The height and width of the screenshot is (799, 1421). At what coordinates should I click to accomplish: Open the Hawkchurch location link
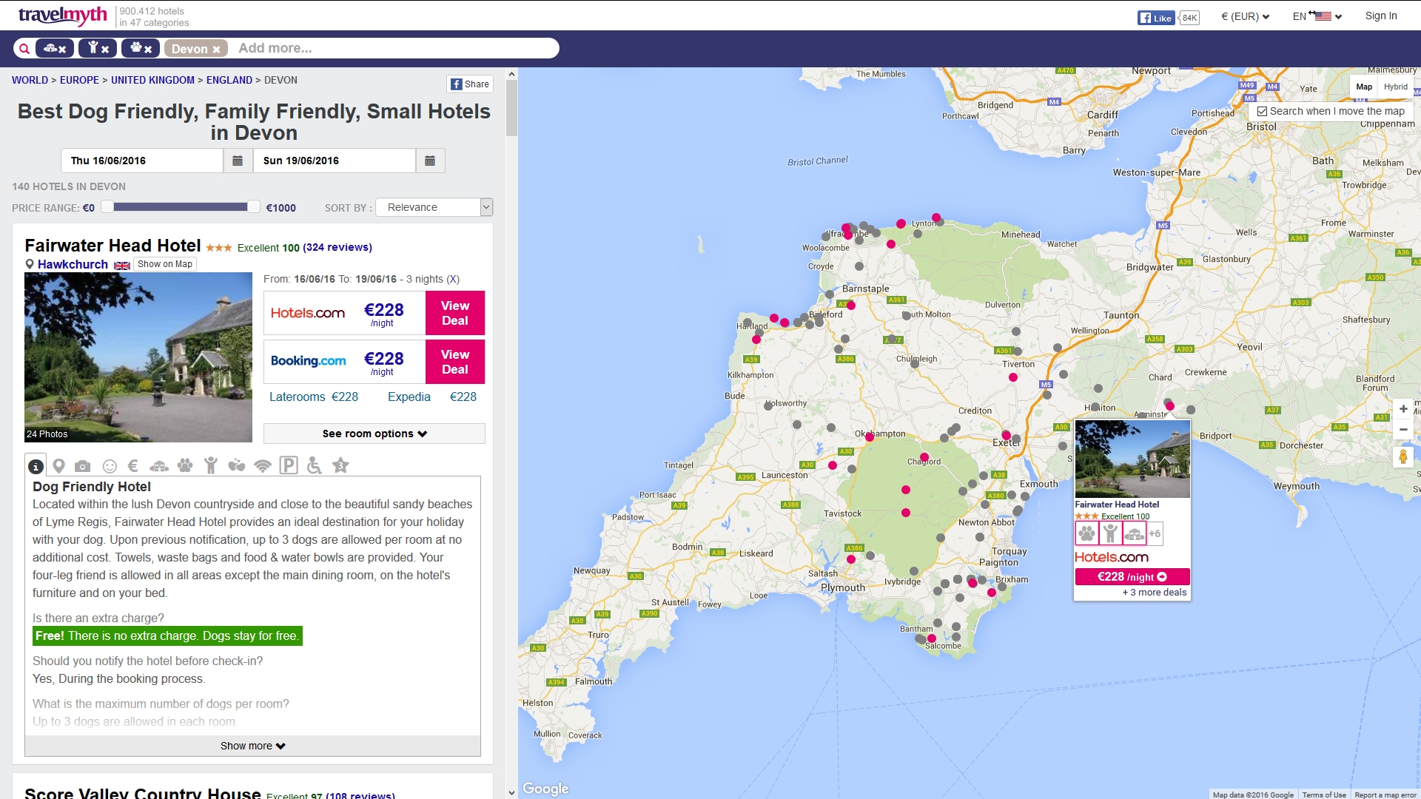tap(73, 264)
